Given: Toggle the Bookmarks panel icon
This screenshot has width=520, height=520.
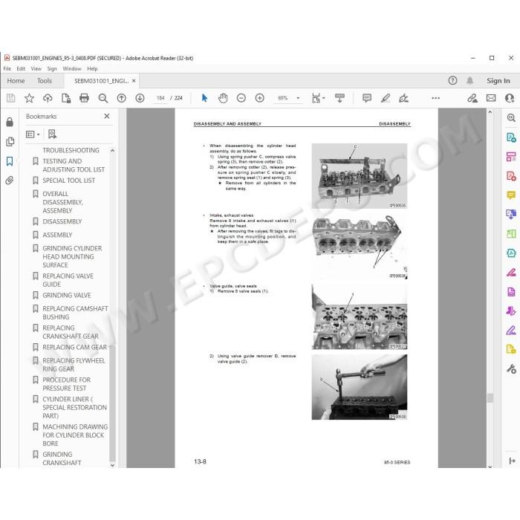Looking at the screenshot, I should click(x=10, y=161).
